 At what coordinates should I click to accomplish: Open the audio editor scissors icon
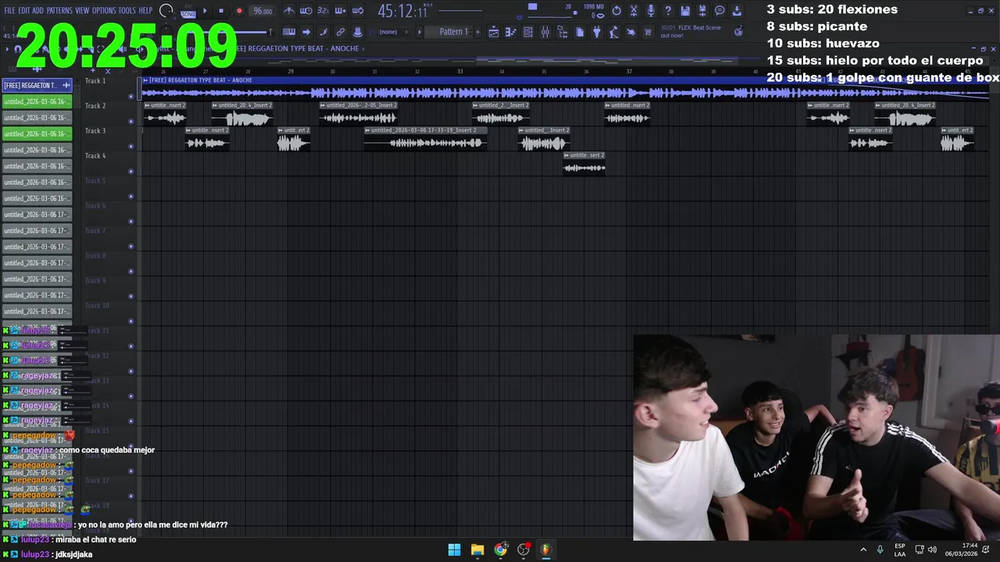point(634,10)
